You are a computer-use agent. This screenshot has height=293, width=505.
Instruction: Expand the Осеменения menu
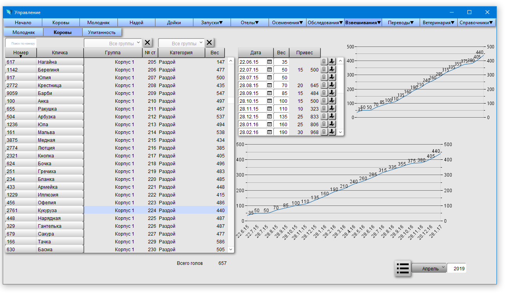[x=287, y=23]
